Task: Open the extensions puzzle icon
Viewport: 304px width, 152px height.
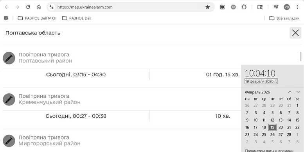Action: pyautogui.click(x=244, y=7)
